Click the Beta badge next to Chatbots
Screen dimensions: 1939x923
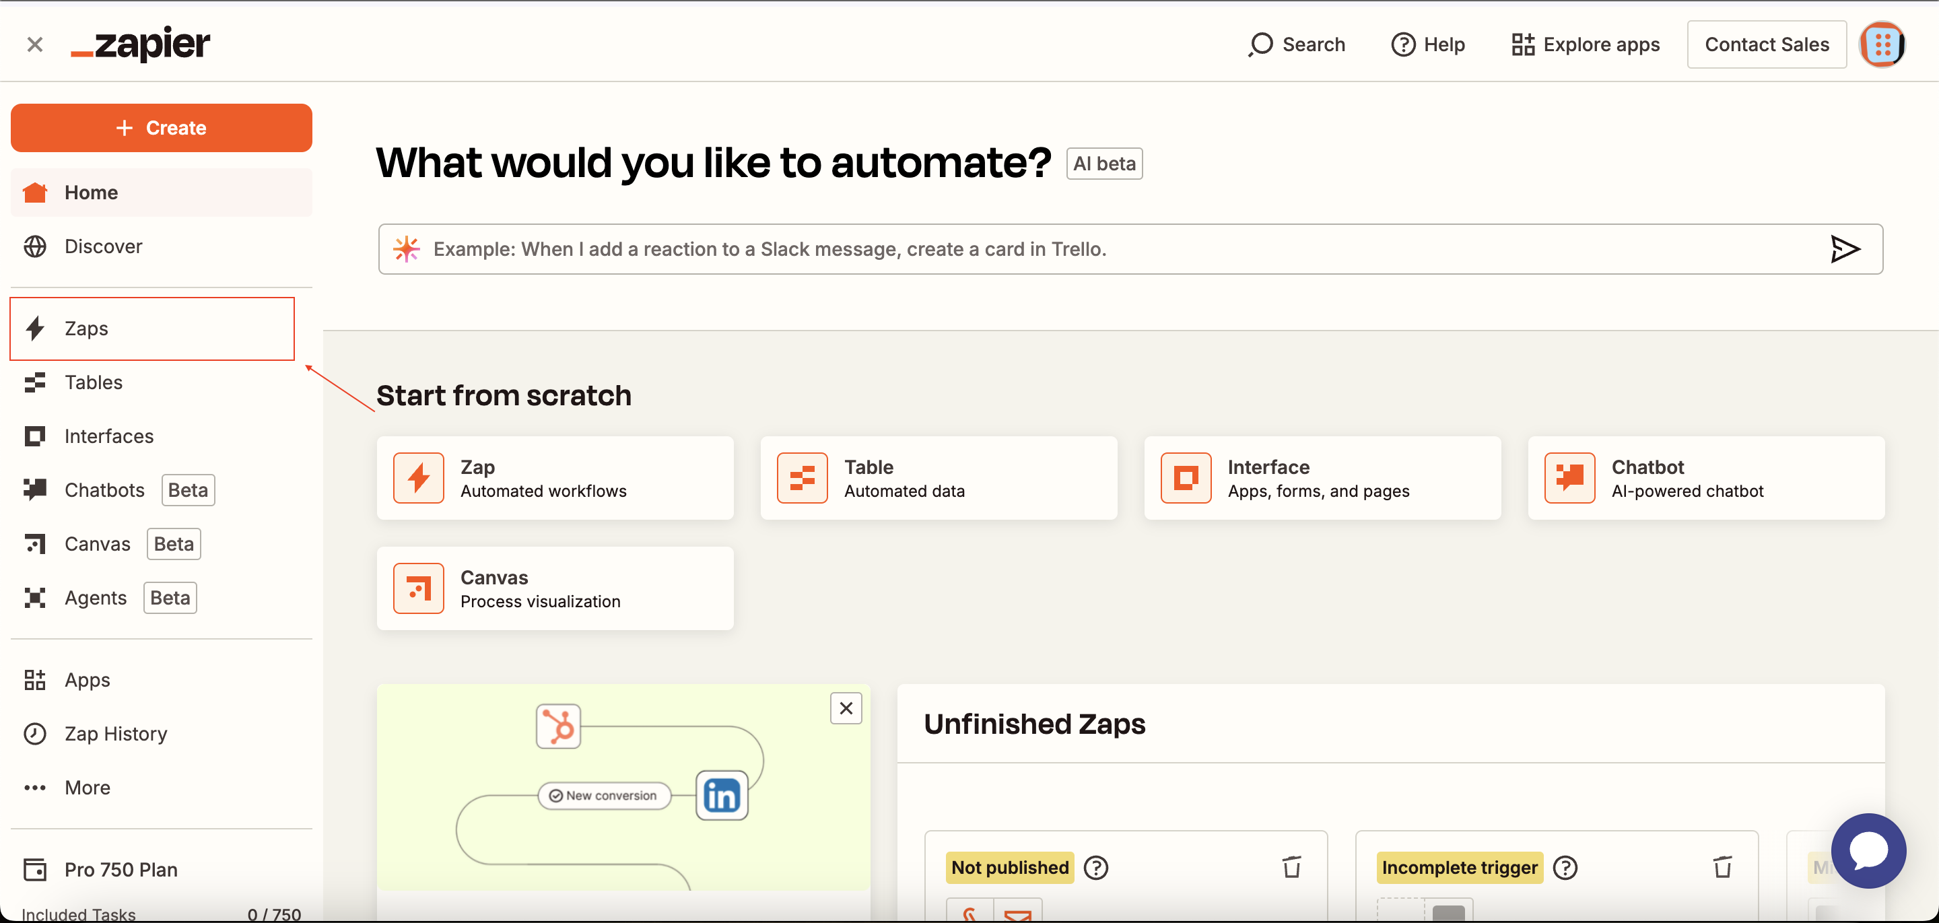tap(189, 490)
